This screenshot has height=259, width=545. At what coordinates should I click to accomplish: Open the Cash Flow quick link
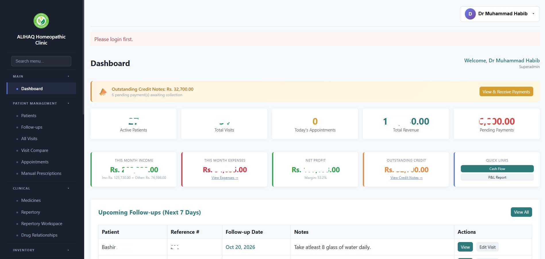click(497, 169)
